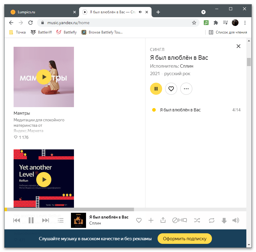Close the single details side panel
The height and width of the screenshot is (252, 256).
[x=238, y=46]
